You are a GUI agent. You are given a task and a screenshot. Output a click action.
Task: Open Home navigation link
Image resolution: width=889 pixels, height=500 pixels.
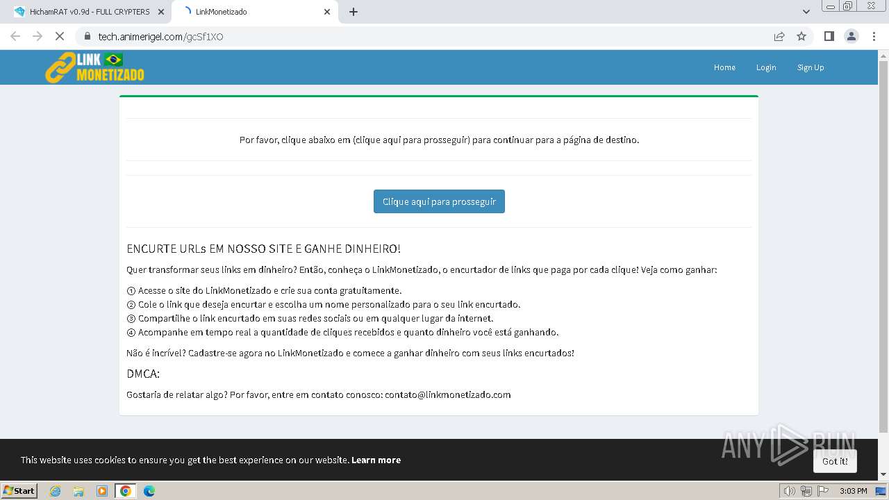click(724, 67)
